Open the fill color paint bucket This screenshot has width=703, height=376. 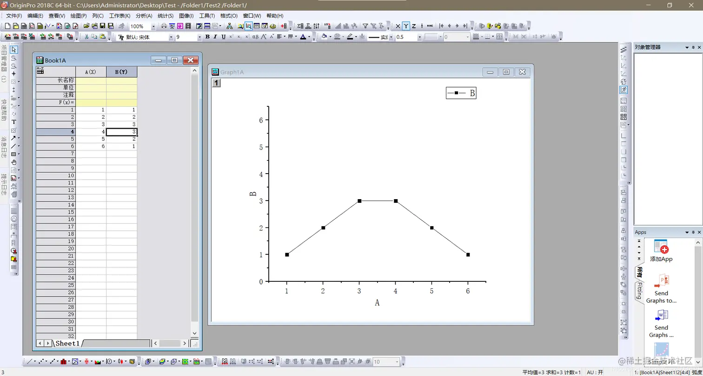(324, 37)
